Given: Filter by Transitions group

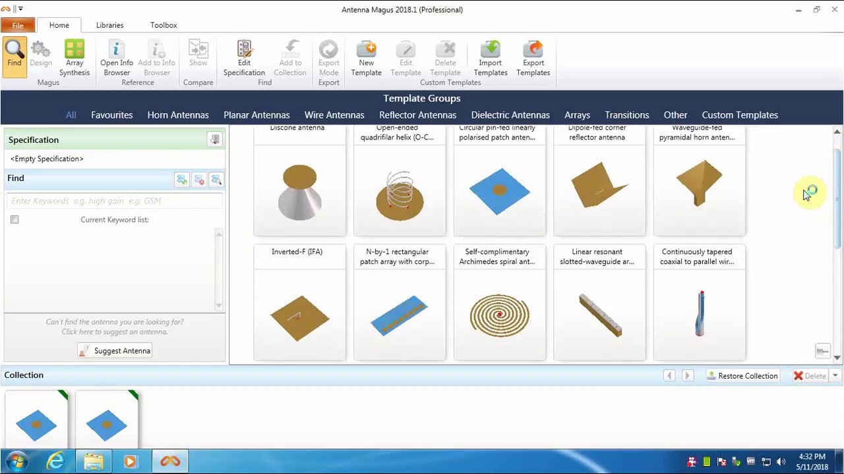Looking at the screenshot, I should click(x=627, y=115).
